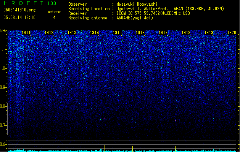Click the antenna A504HB(yagi 4el) text
The width and height of the screenshot is (240, 152).
click(135, 18)
